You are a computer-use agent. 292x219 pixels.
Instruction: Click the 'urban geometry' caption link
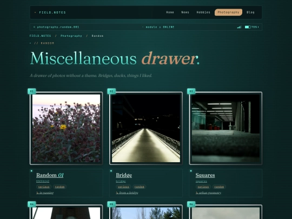point(208,193)
